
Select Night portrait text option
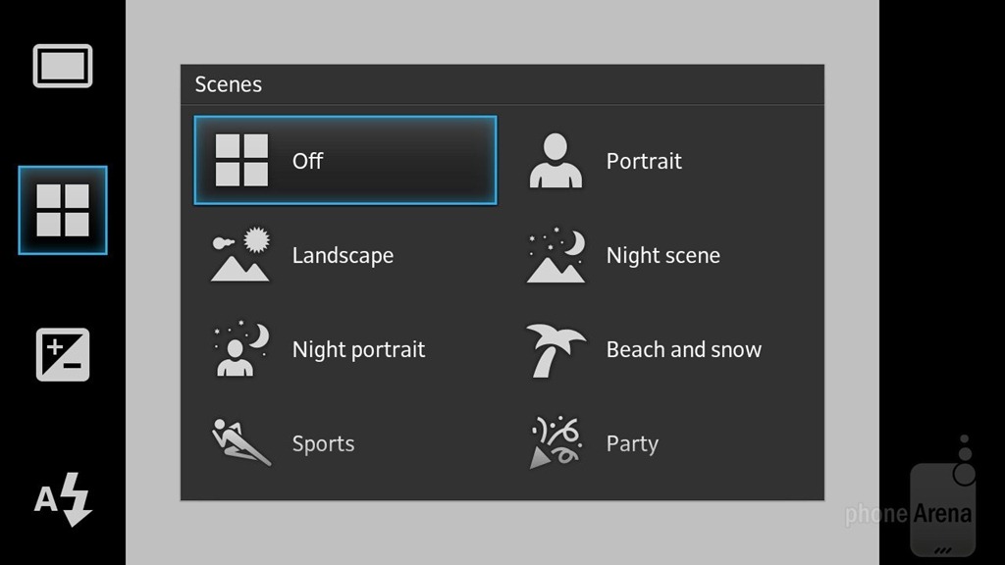click(358, 350)
